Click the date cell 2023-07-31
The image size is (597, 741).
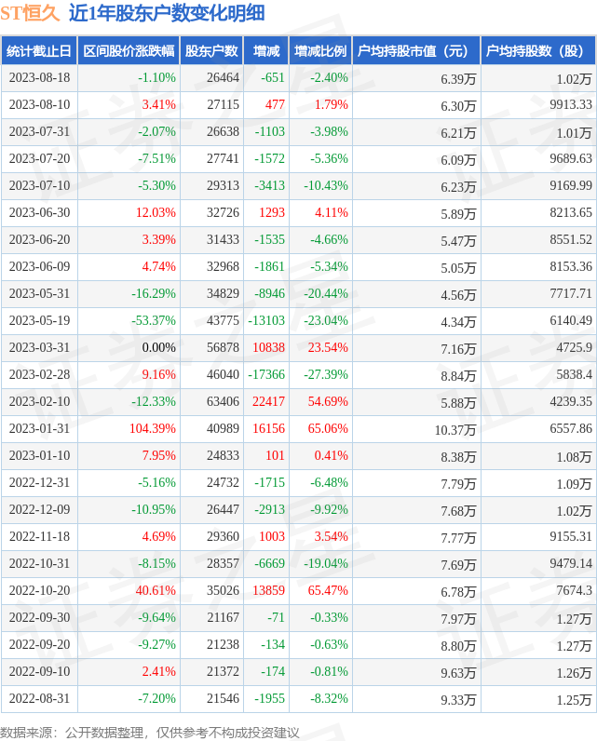39,131
